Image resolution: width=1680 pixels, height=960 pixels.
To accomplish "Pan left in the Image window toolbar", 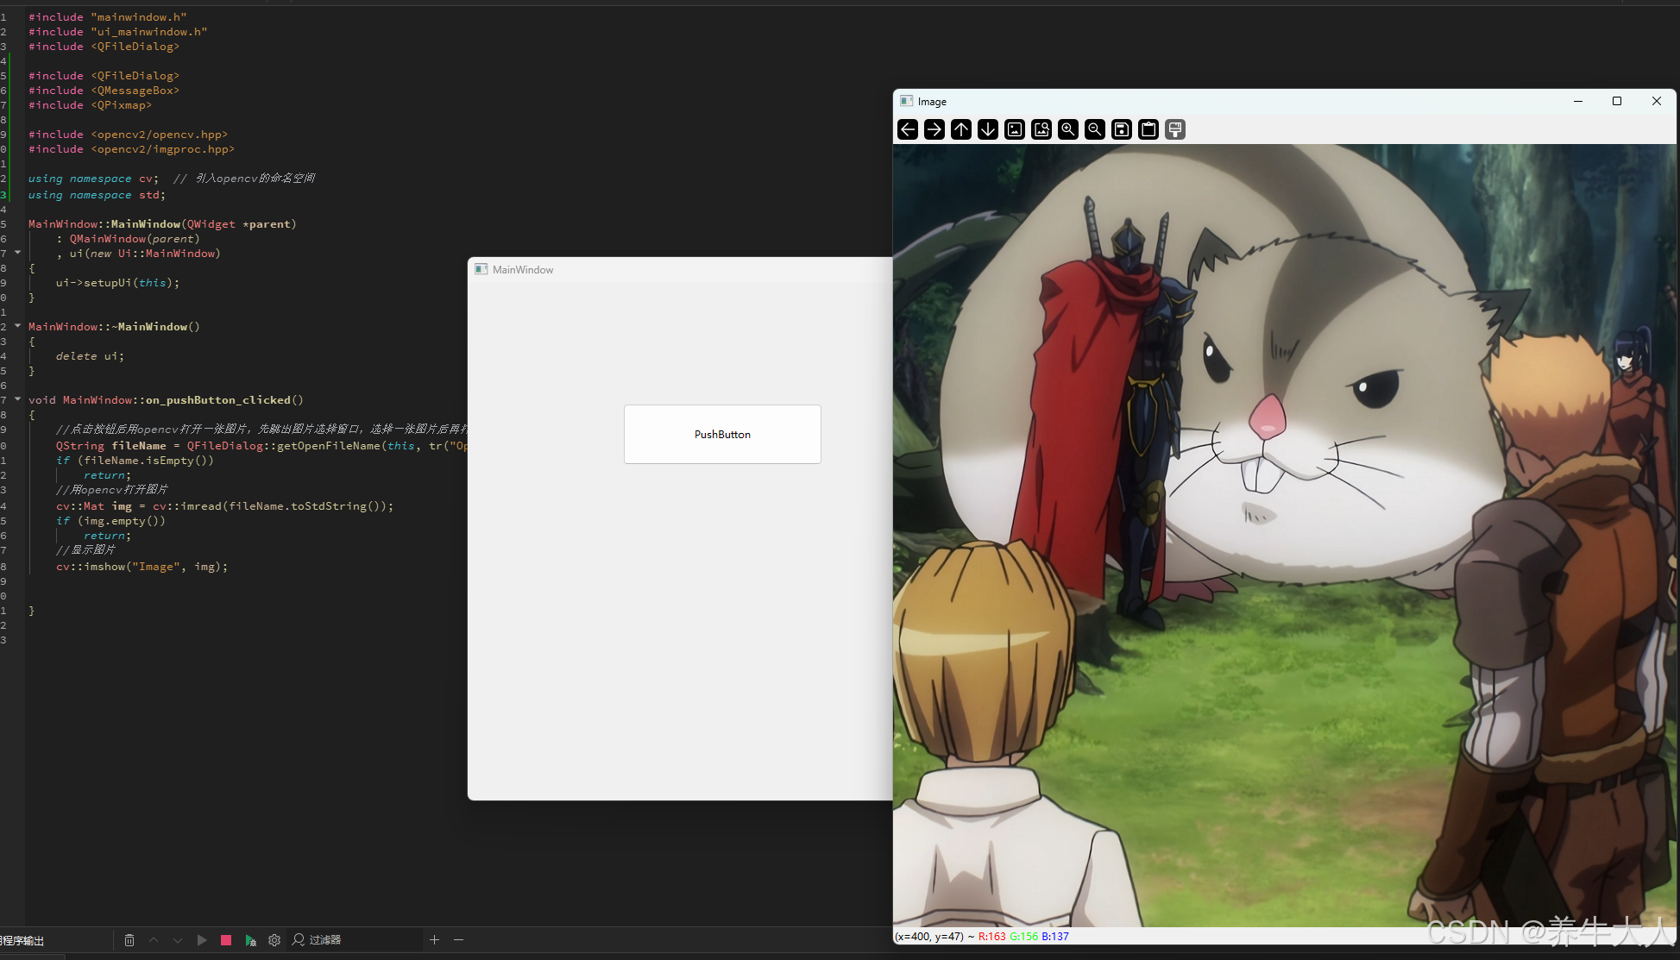I will point(908,129).
